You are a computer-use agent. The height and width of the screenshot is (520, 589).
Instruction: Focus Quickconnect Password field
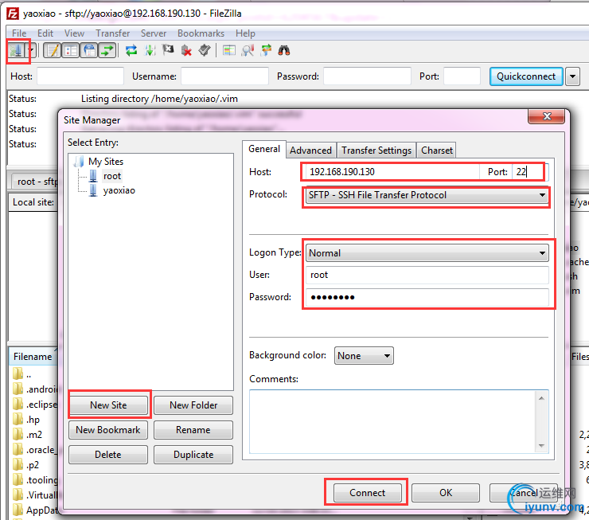tap(367, 76)
